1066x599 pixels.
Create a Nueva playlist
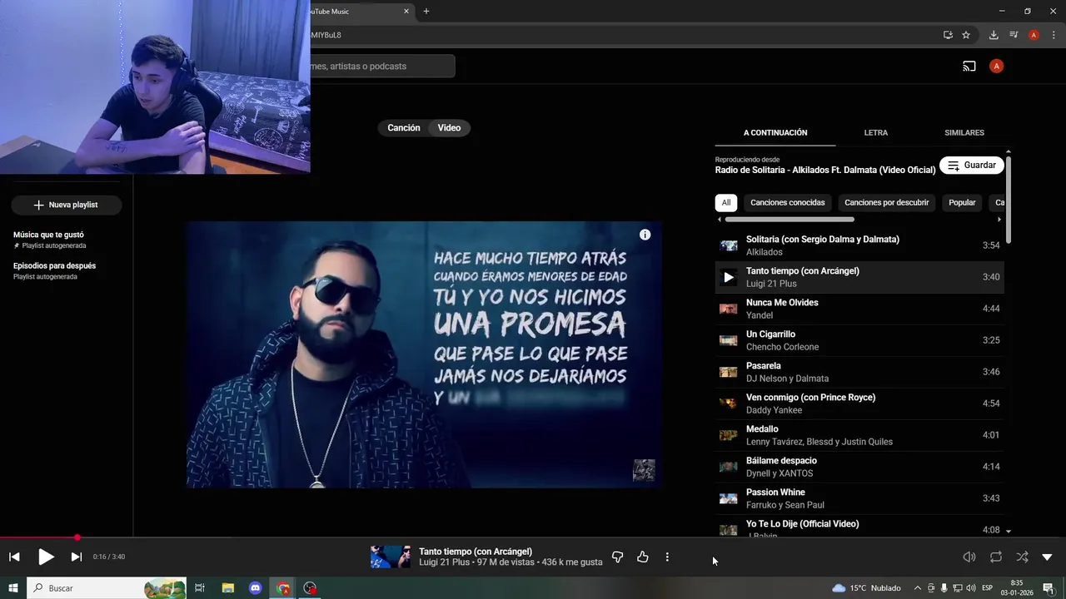pyautogui.click(x=67, y=205)
